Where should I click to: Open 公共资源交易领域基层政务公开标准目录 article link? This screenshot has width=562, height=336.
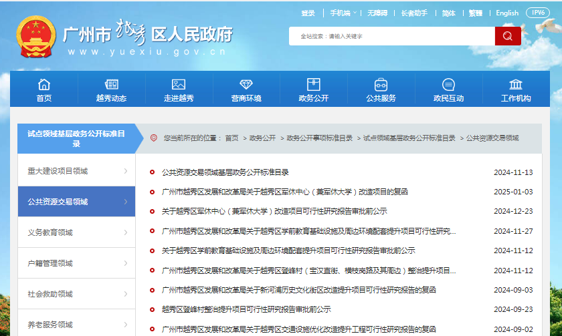(225, 172)
